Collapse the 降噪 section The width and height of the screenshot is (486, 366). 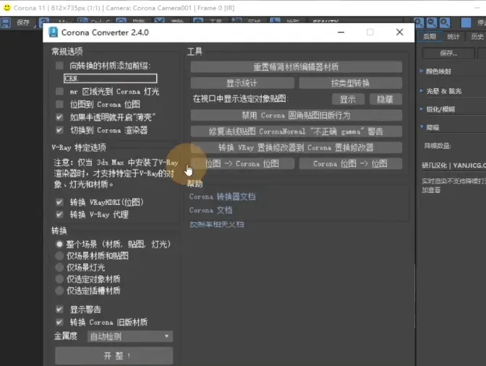pos(422,127)
